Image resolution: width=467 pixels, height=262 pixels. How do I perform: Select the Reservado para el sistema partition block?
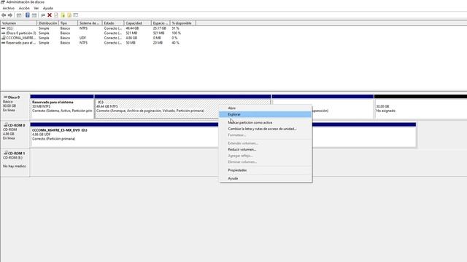[x=62, y=107]
